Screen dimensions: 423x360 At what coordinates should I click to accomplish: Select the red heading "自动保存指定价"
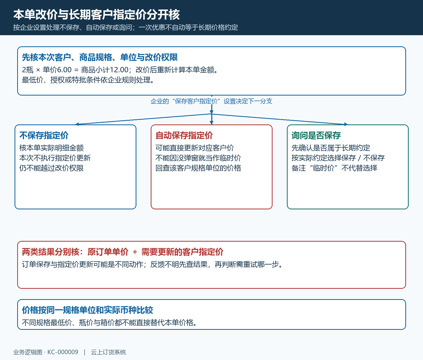184,136
